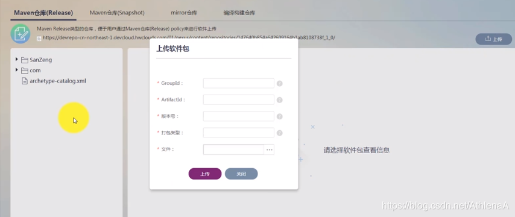The width and height of the screenshot is (515, 217).
Task: Open archetype-catalog.xml file
Action: [x=58, y=81]
